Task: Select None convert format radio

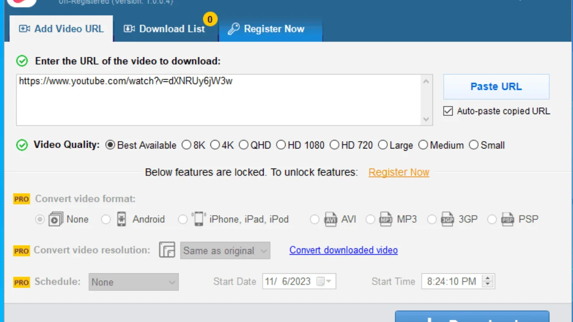Action: (x=40, y=220)
